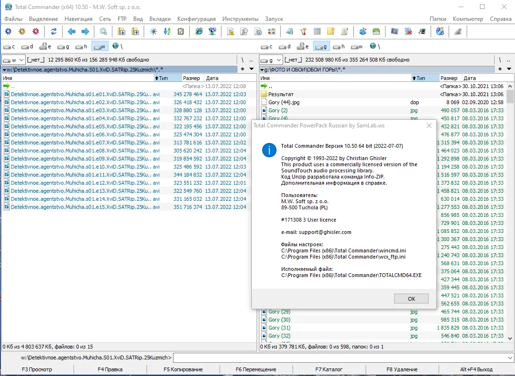The image size is (515, 376).
Task: Switch left panel to drive c
Action: tap(9, 46)
